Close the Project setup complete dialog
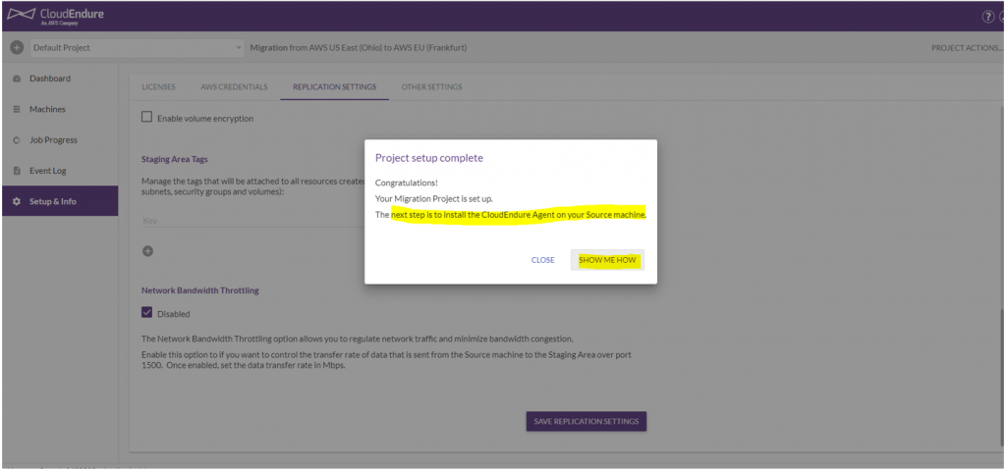This screenshot has width=1006, height=470. pyautogui.click(x=542, y=260)
